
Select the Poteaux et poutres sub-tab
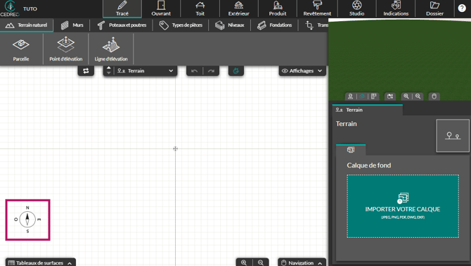tap(122, 25)
